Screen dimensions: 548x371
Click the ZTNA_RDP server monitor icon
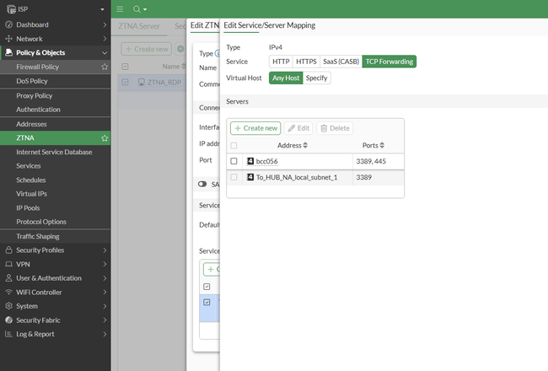click(141, 82)
